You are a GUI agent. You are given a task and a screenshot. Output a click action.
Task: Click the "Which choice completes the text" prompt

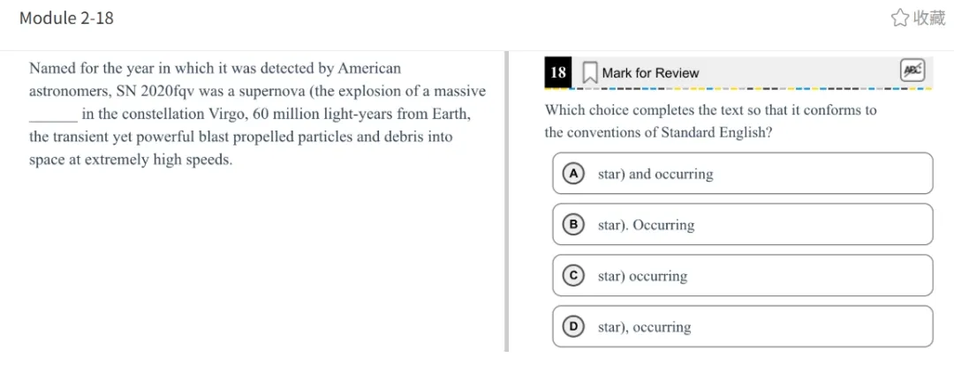click(x=710, y=122)
